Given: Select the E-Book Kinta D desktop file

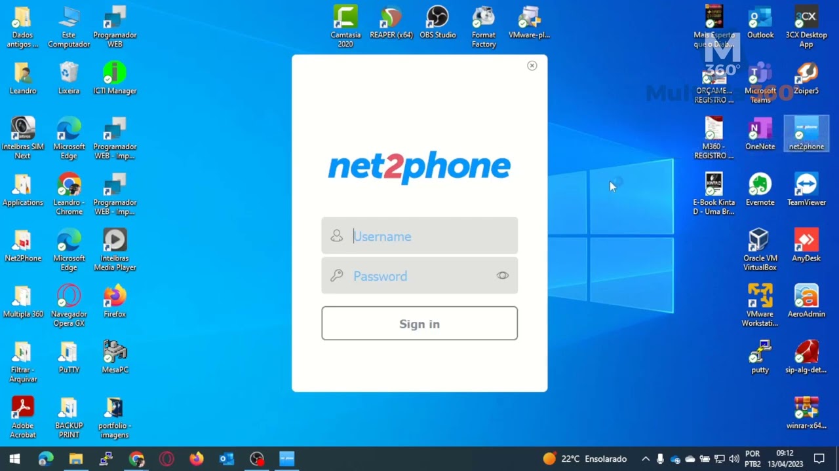Looking at the screenshot, I should coord(714,194).
